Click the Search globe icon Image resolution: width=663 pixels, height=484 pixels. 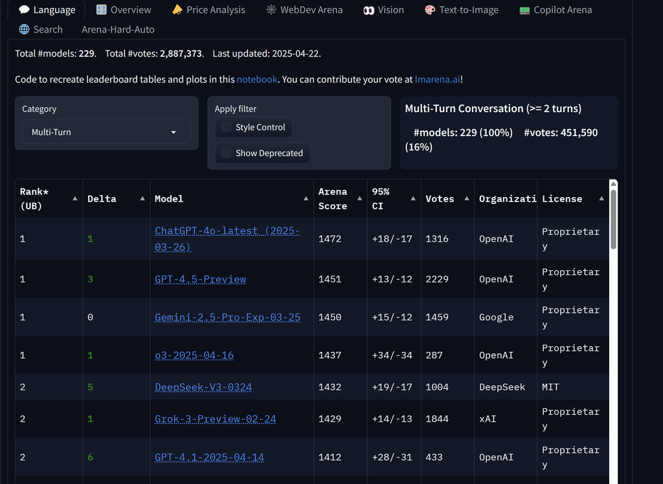point(24,29)
